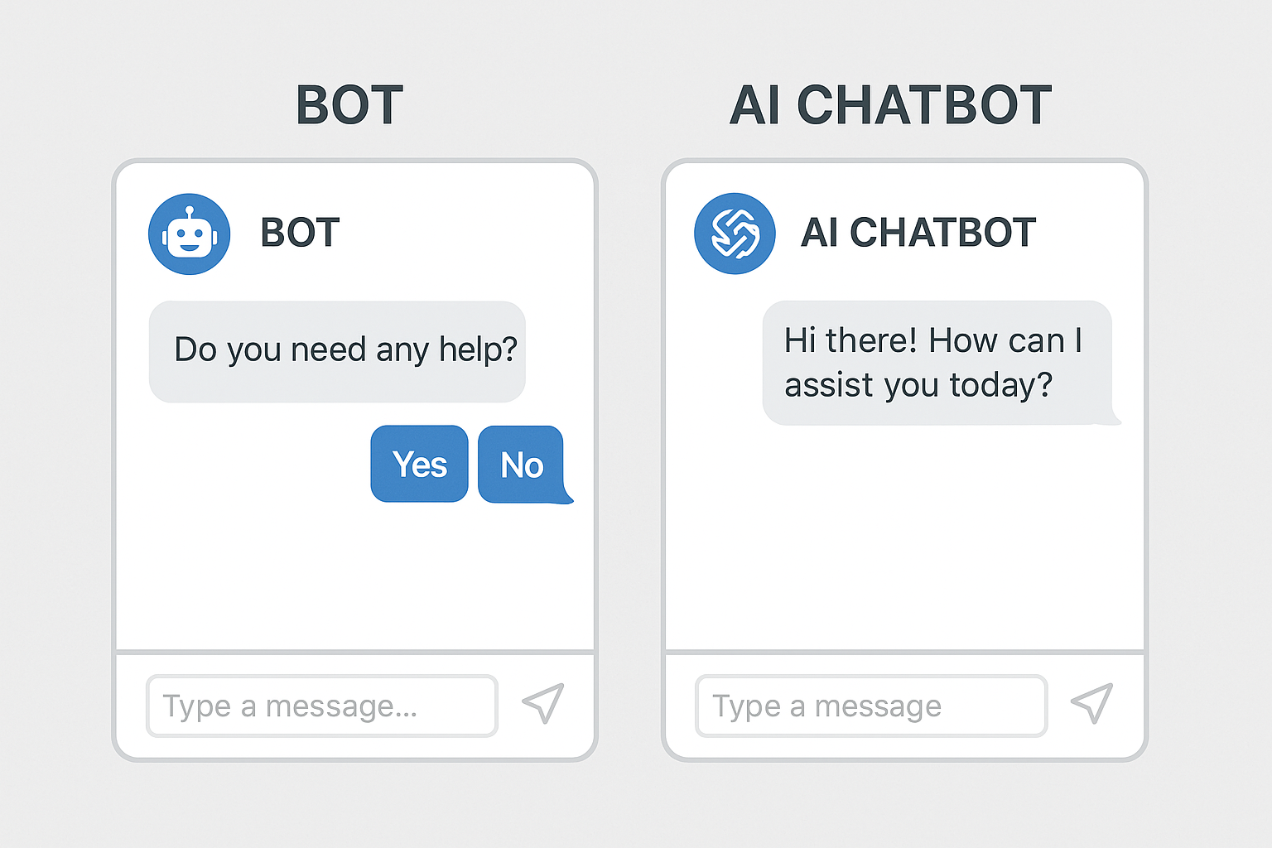Select the 'Do you need any help?' bubble

coord(337,351)
